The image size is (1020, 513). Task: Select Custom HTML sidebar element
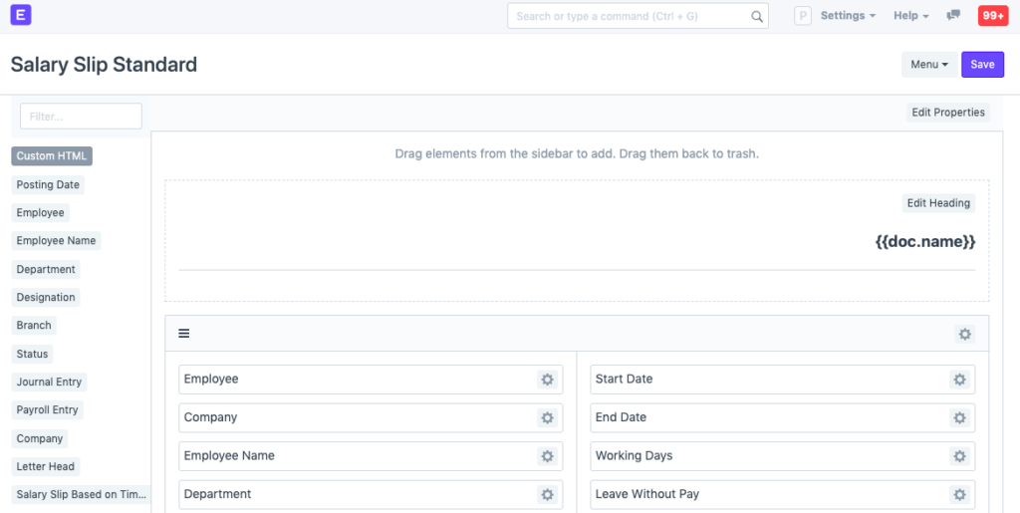click(x=52, y=156)
